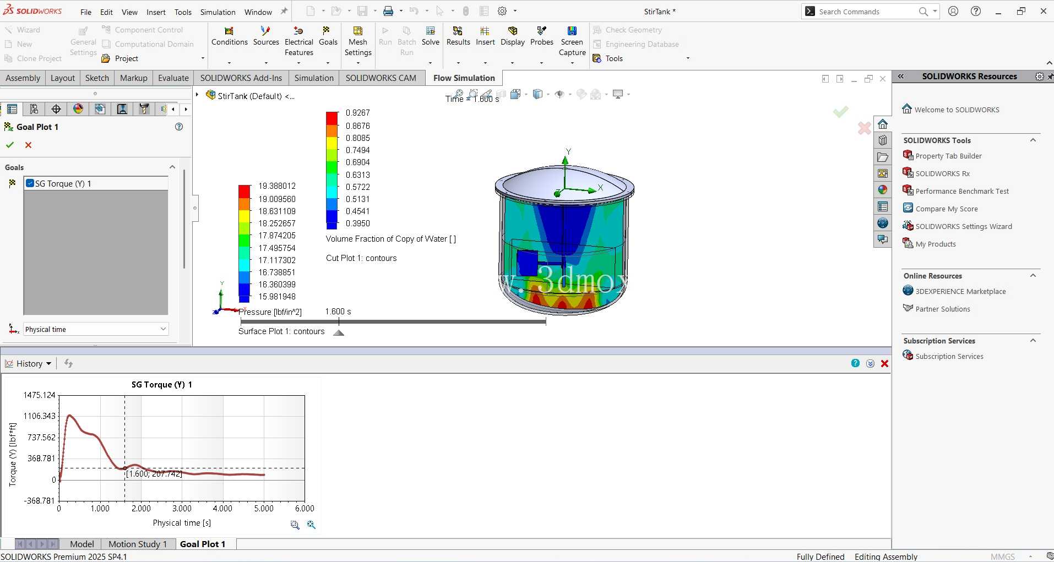Click the pressure color legend bar

pyautogui.click(x=245, y=243)
